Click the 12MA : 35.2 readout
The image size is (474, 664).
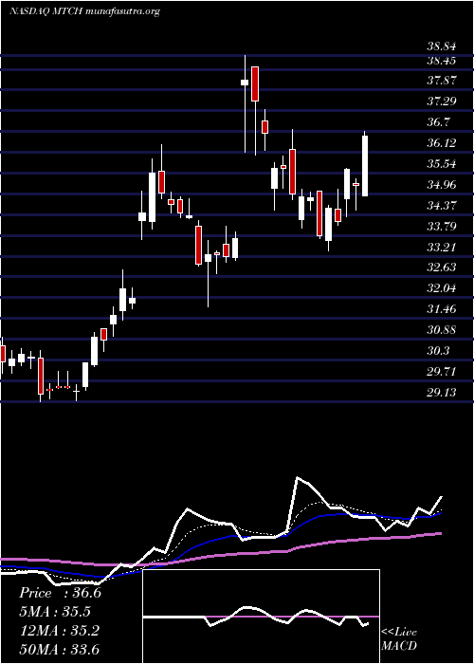click(59, 631)
